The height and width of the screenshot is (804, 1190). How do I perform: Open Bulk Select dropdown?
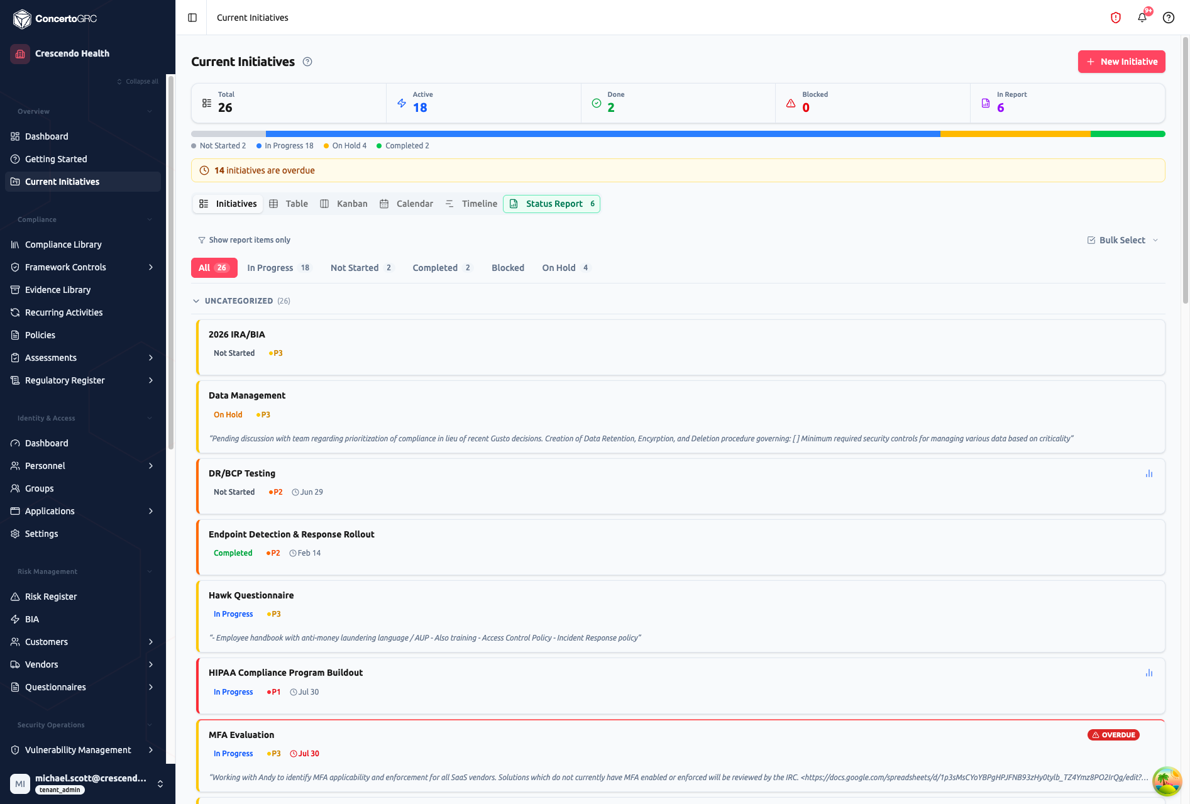(1123, 240)
